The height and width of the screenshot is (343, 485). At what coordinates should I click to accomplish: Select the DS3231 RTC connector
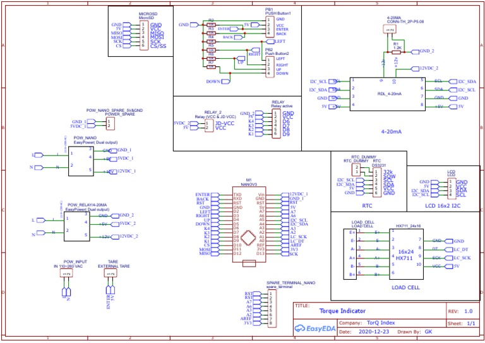(x=377, y=181)
